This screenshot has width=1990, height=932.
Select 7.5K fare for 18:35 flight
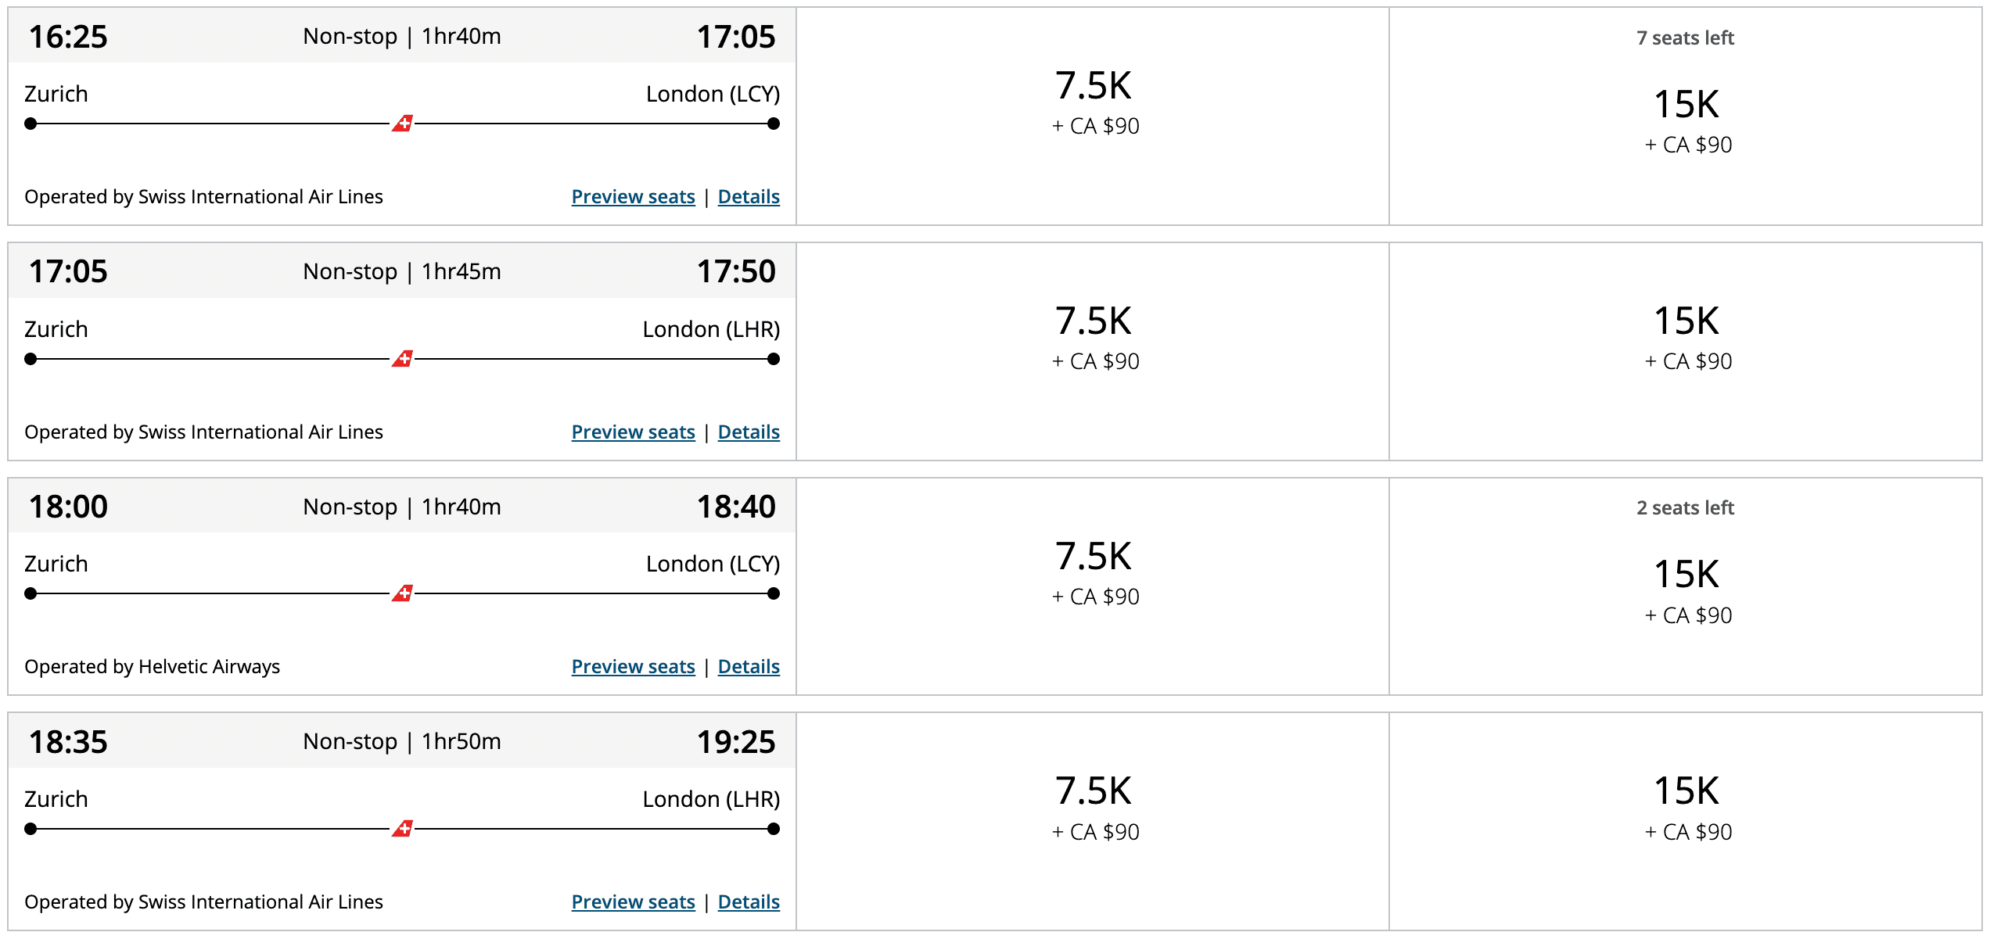click(x=1093, y=807)
